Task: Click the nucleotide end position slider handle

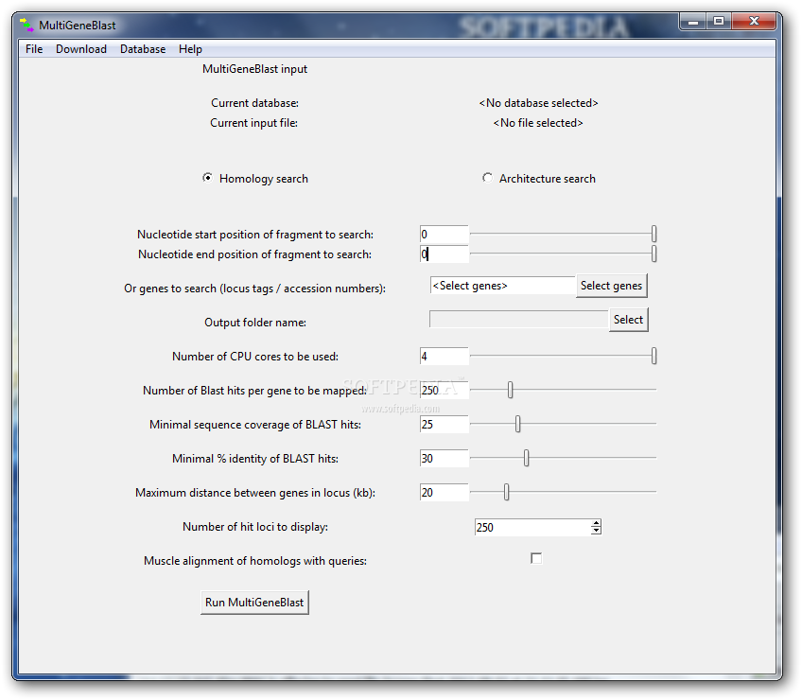Action: point(654,254)
